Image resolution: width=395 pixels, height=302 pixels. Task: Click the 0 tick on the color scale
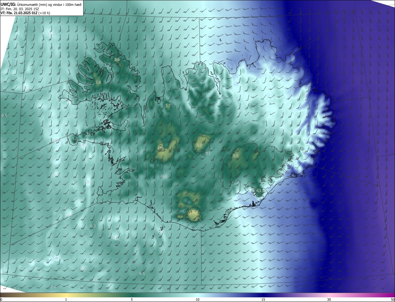click(x=1, y=300)
